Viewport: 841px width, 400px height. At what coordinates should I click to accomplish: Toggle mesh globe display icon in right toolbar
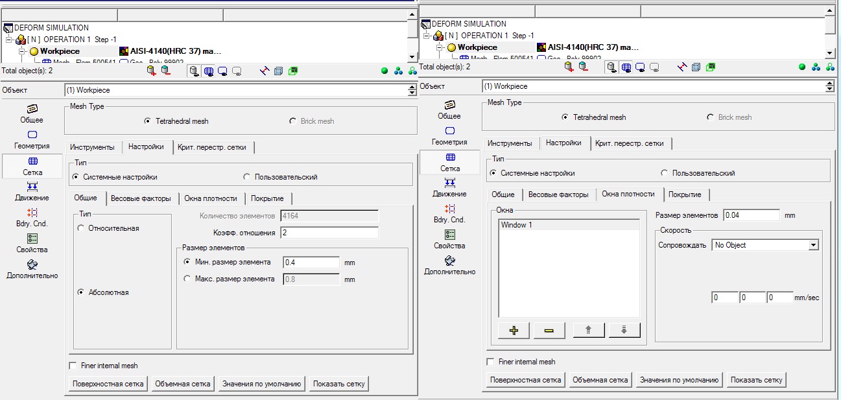point(626,67)
